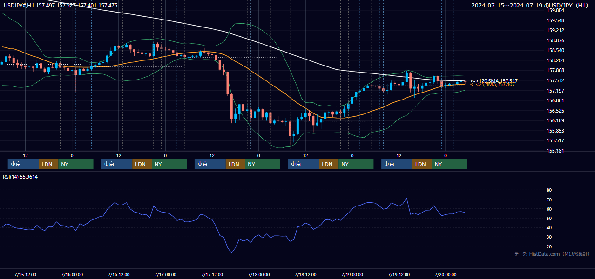This screenshot has width=595, height=279.
Task: Click the 7/16 12:00 time axis label
Action: pyautogui.click(x=119, y=274)
